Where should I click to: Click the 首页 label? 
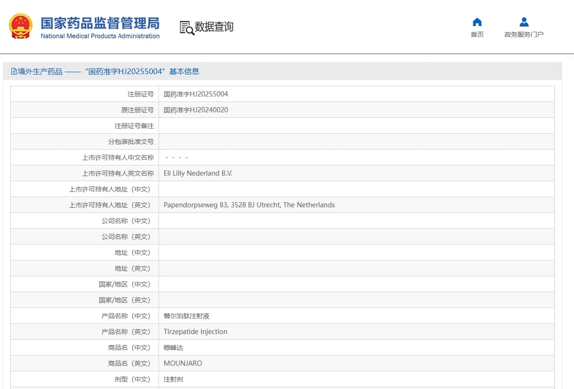(x=477, y=34)
